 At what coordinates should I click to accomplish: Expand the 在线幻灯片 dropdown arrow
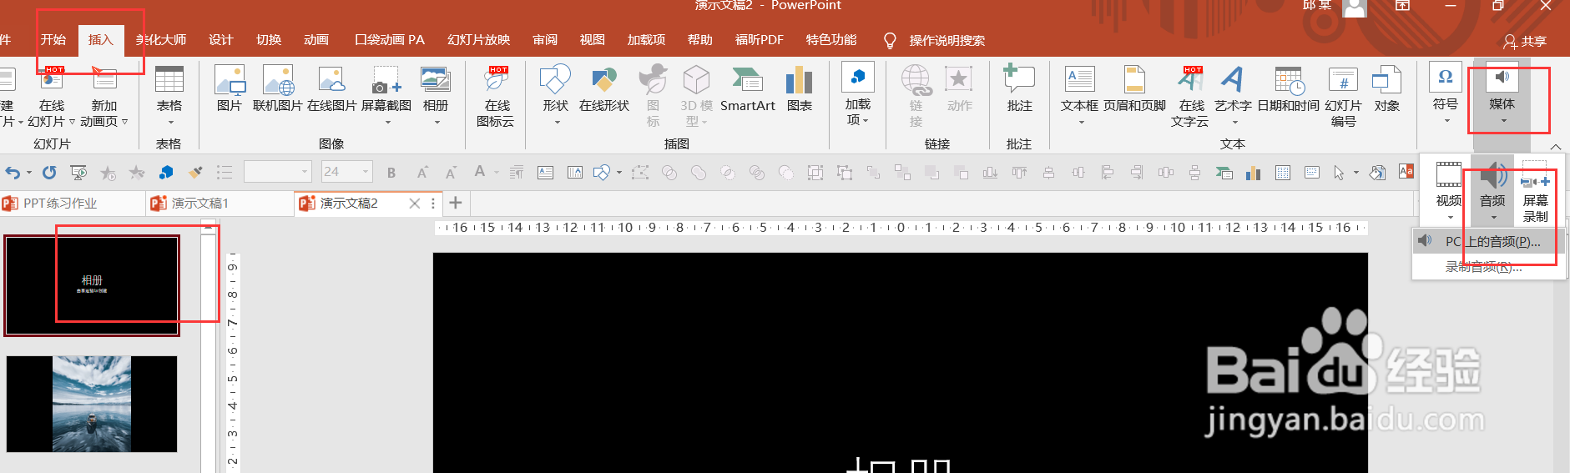point(72,122)
